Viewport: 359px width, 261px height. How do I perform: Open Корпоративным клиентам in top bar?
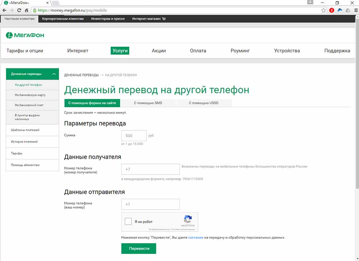pyautogui.click(x=63, y=19)
